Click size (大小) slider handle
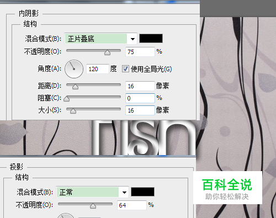276x218 pixels. [x=73, y=111]
